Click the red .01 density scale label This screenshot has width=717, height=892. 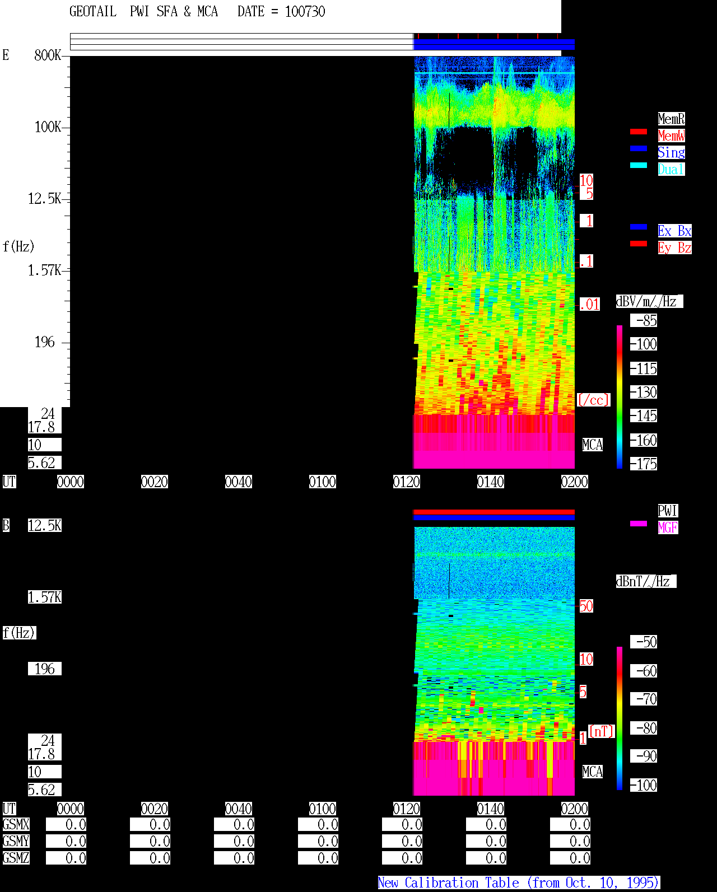[589, 305]
